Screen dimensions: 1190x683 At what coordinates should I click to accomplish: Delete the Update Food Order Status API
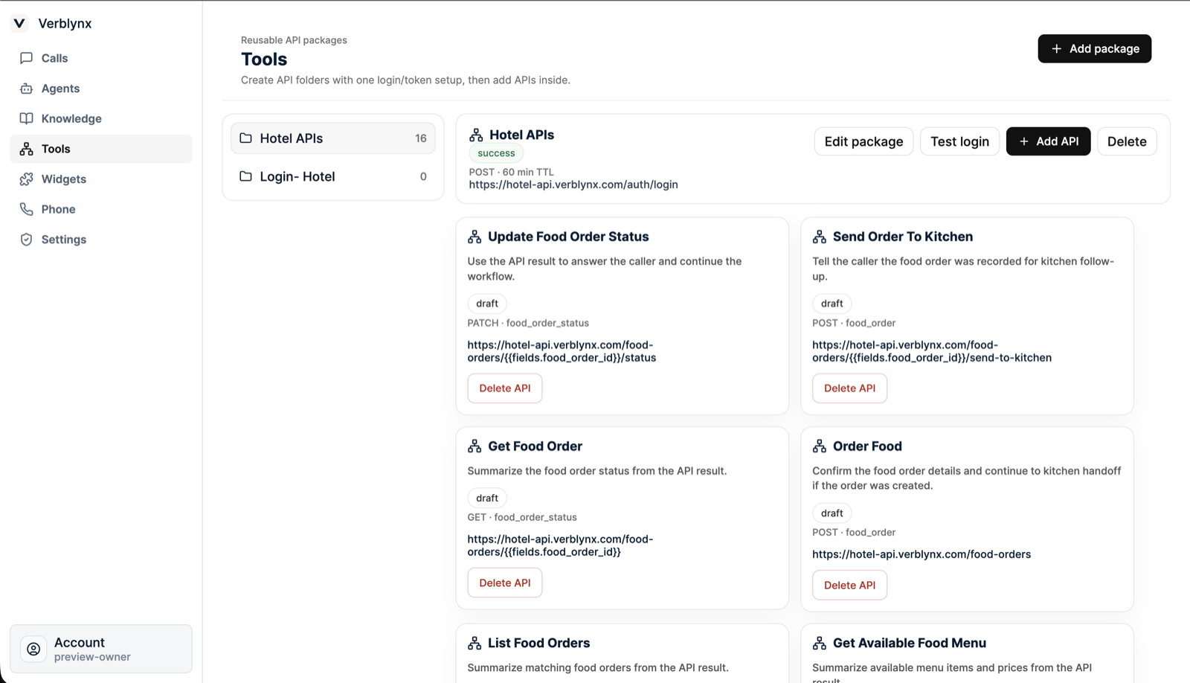(505, 388)
